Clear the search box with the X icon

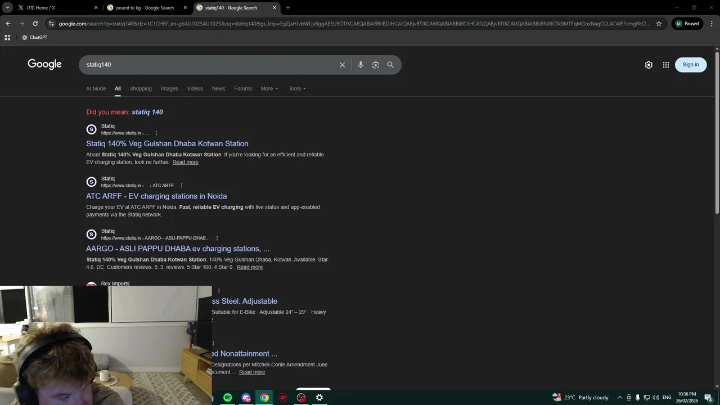click(342, 65)
